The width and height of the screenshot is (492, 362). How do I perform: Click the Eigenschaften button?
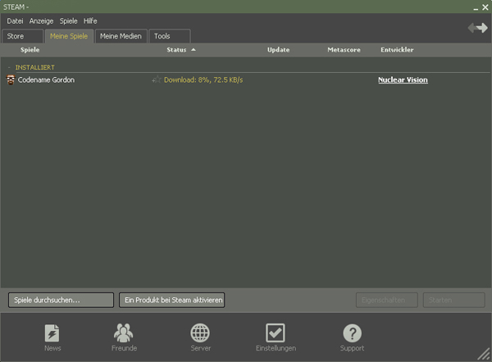tap(386, 300)
